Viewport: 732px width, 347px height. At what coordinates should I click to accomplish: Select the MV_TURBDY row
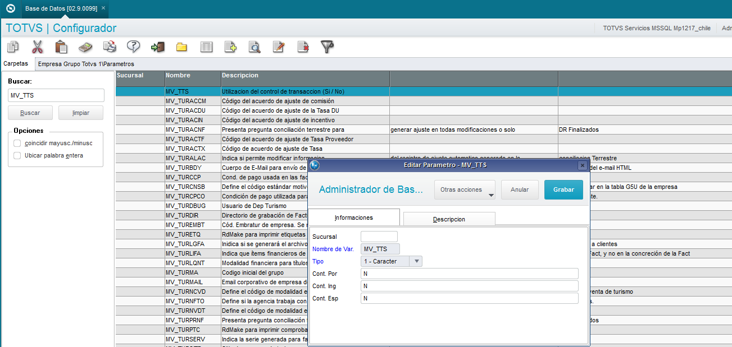pyautogui.click(x=212, y=168)
